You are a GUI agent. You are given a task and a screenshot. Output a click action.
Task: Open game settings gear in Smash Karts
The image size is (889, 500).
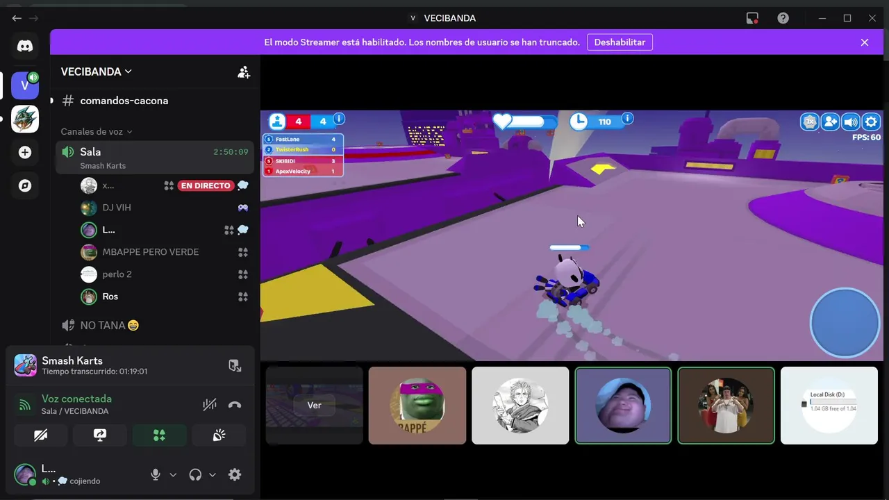tap(871, 122)
